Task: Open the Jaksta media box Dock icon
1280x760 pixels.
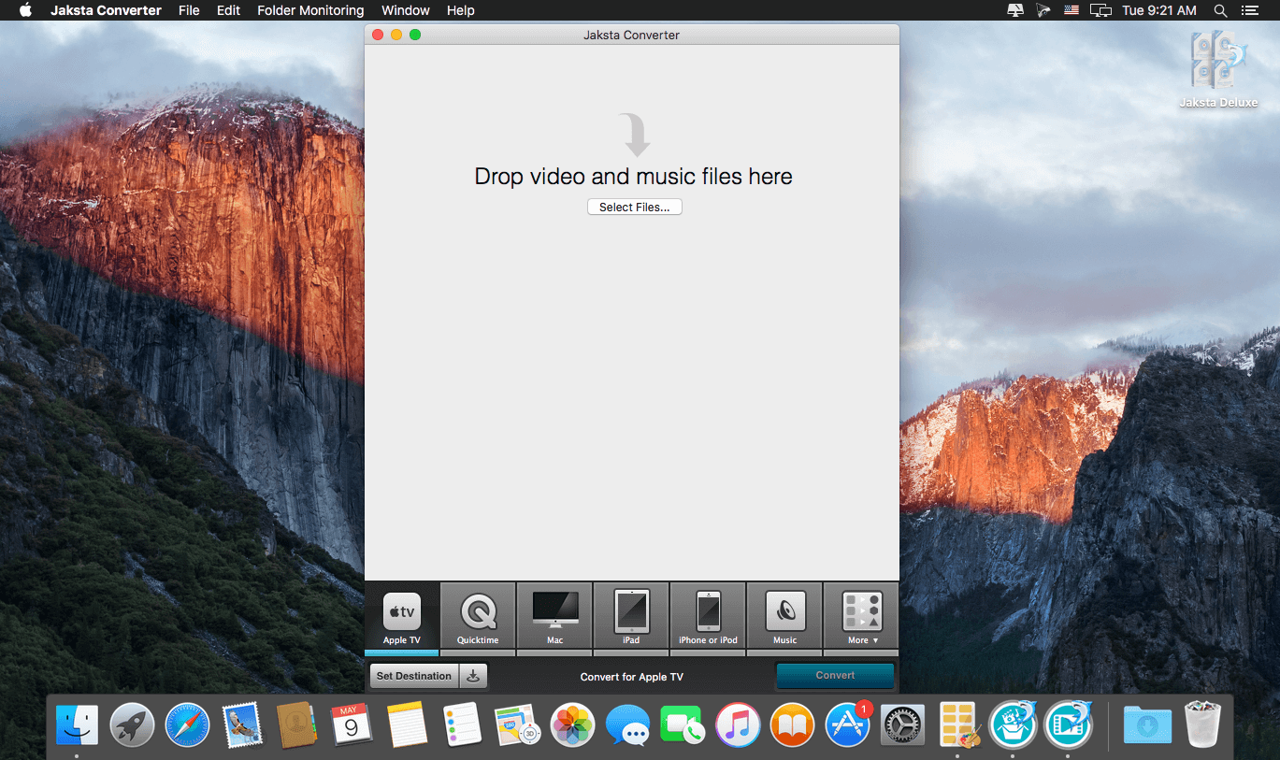Action: pyautogui.click(x=1013, y=725)
